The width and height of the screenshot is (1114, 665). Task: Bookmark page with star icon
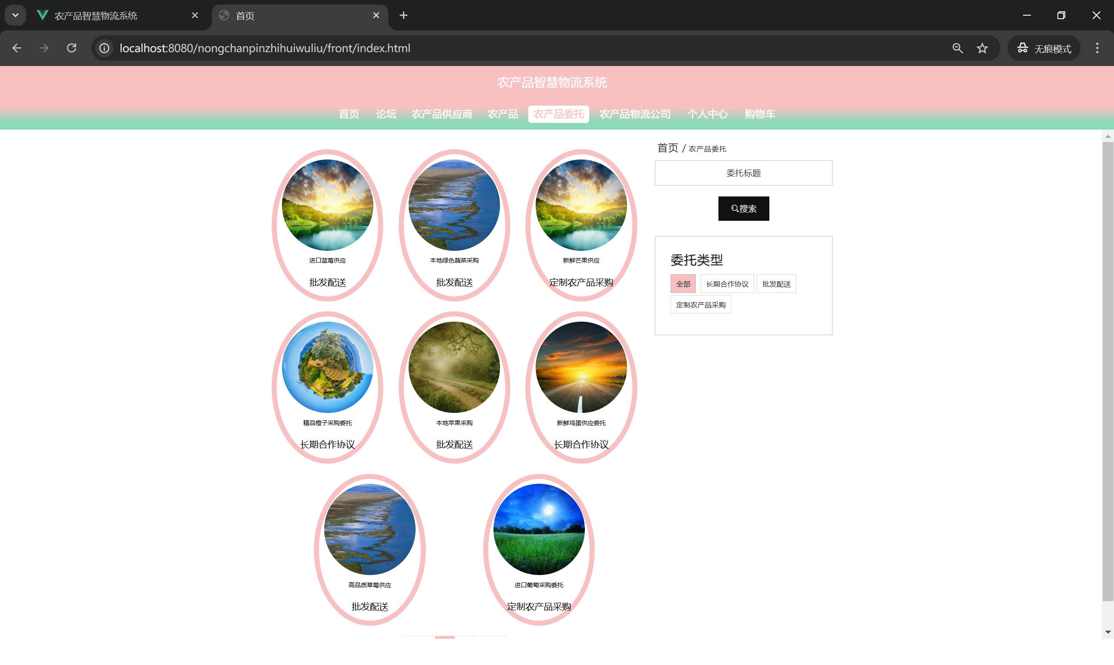click(x=982, y=48)
